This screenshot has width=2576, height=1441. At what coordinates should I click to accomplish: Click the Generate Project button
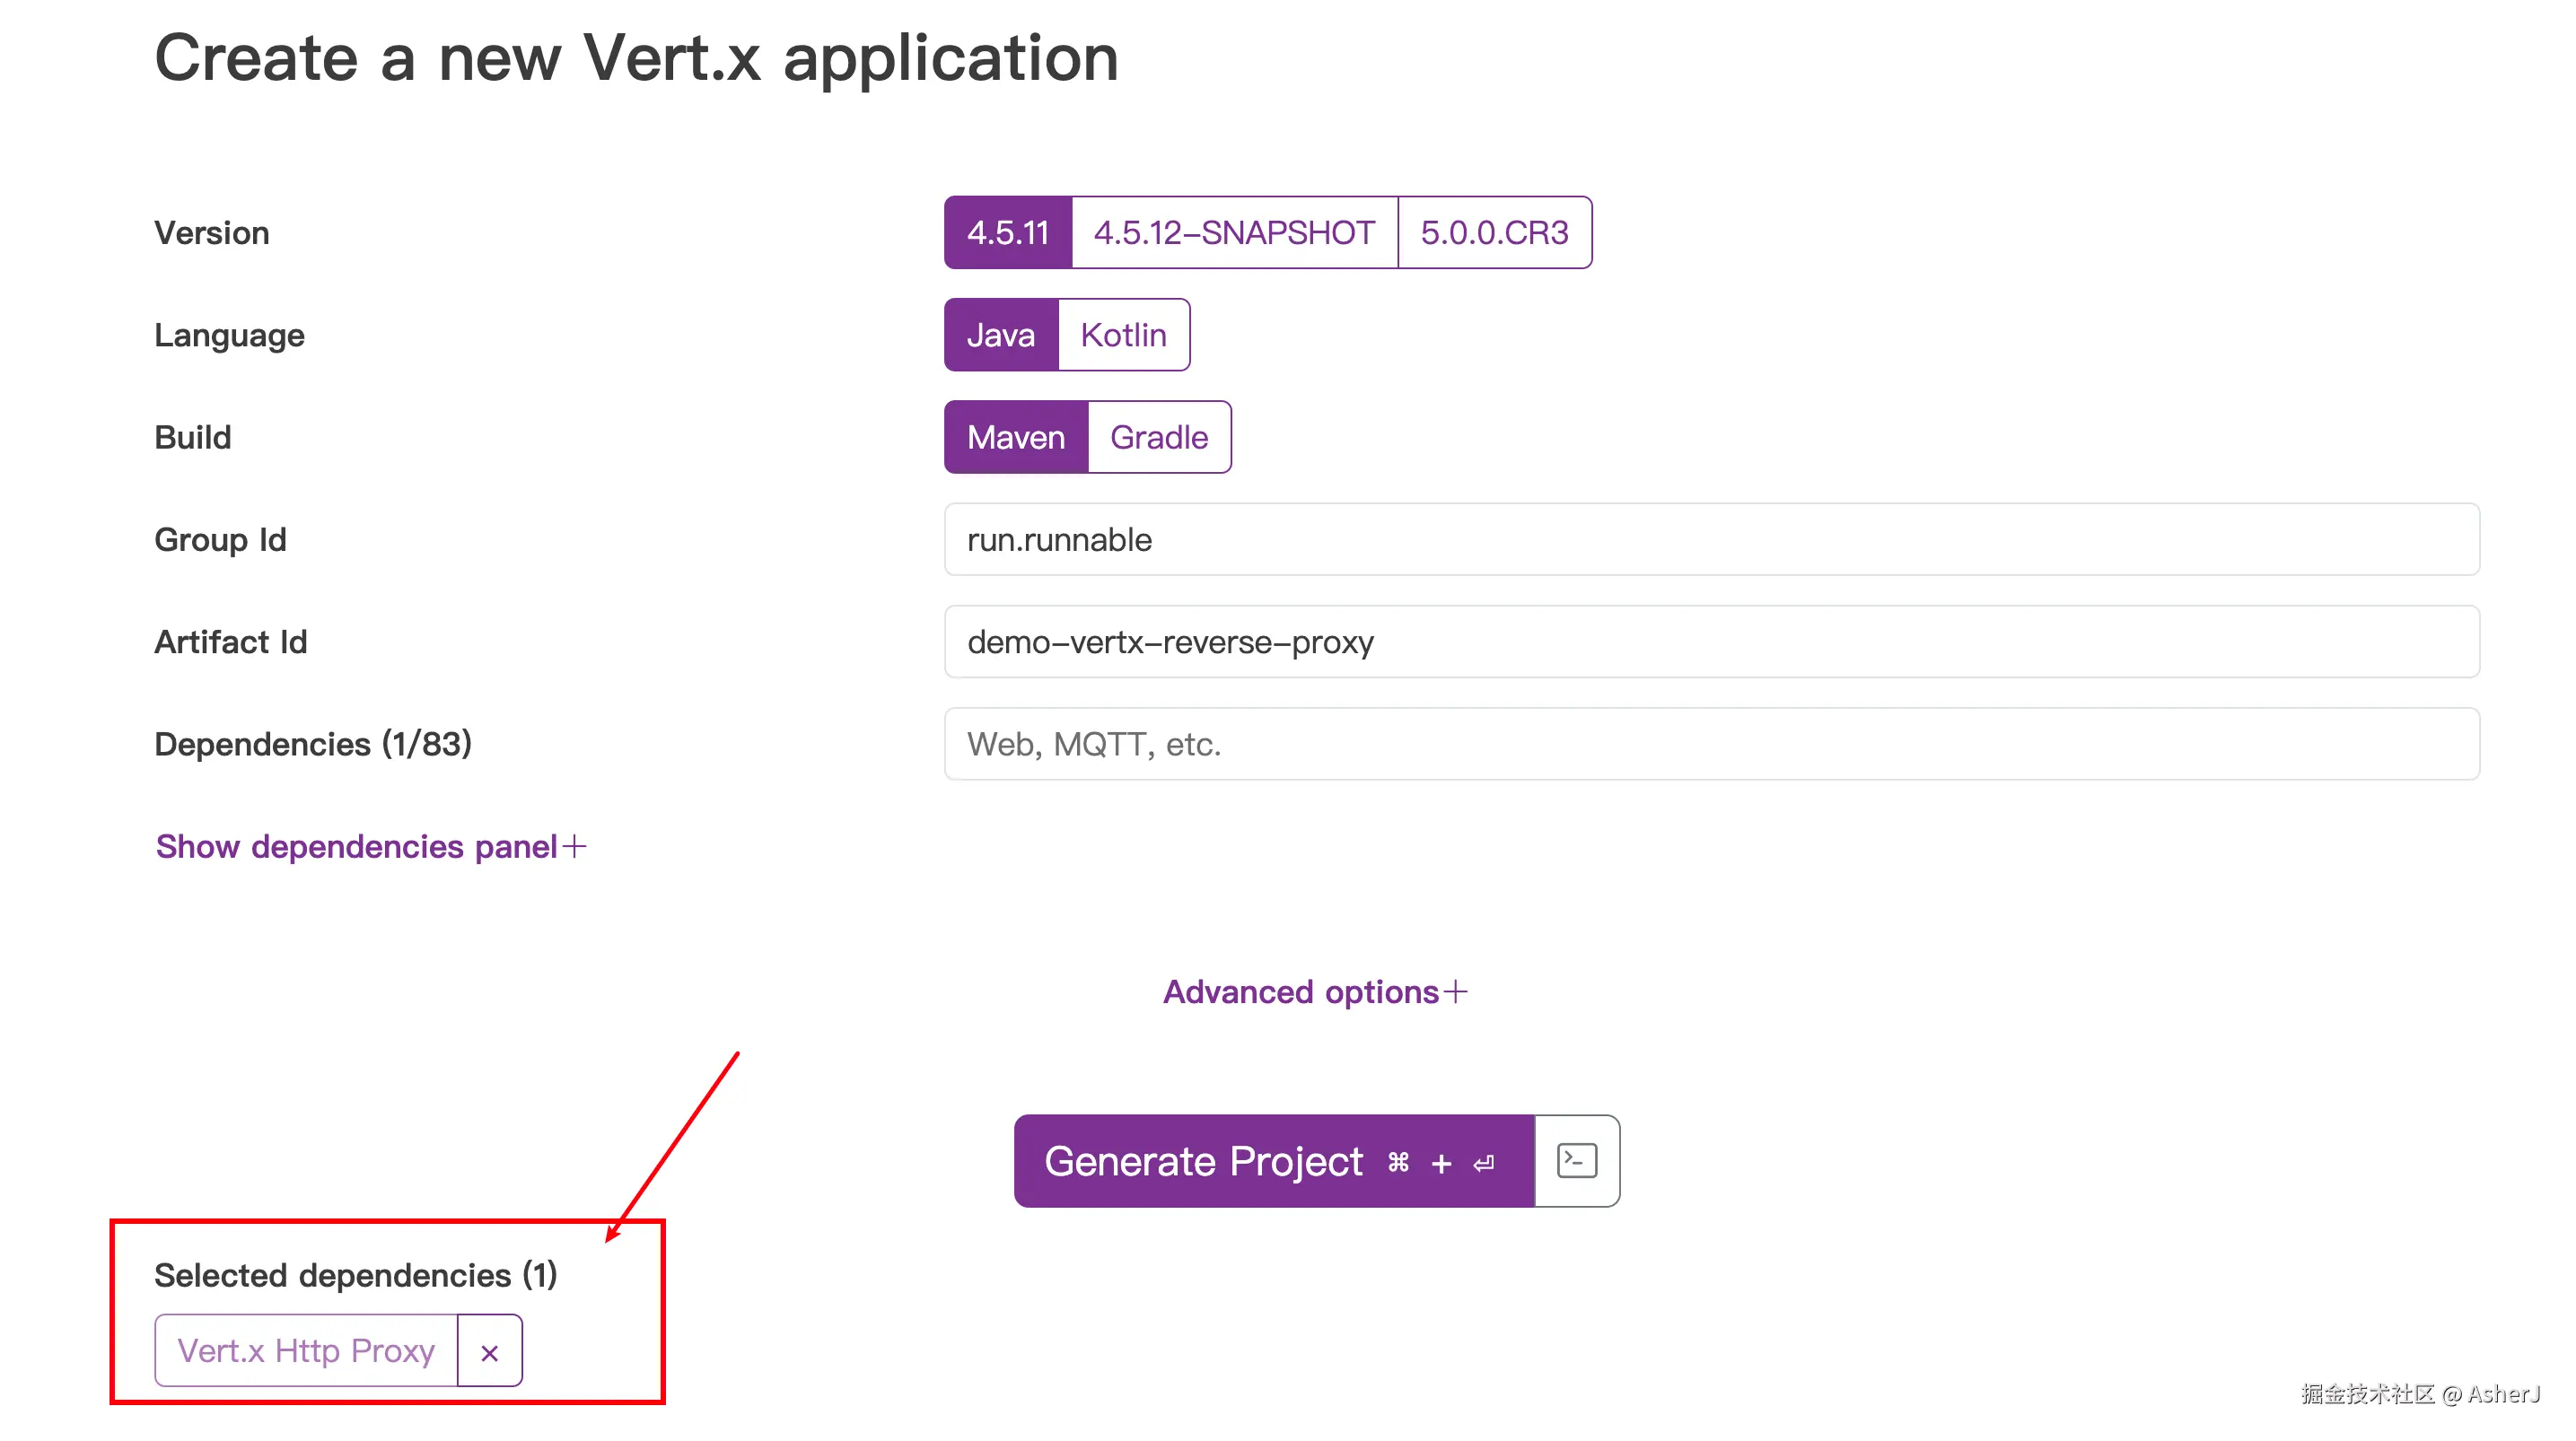pyautogui.click(x=1272, y=1161)
